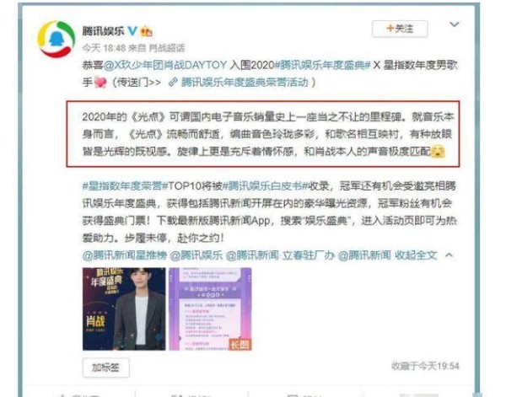Open the #腾讯娱乐白皮书# hashtag
Viewport: 506px width, 397px height.
tap(266, 185)
